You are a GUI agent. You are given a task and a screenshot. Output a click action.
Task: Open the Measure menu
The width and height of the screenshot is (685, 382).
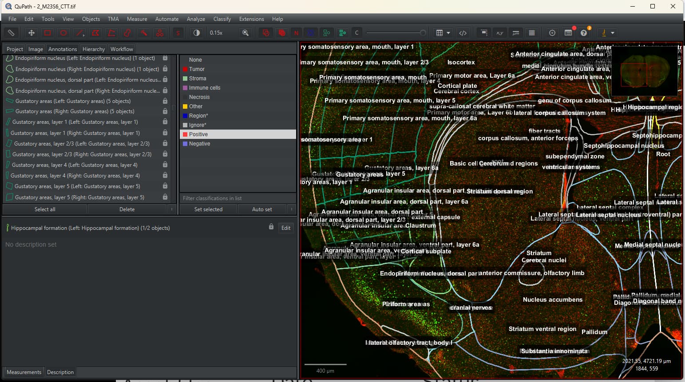pos(137,19)
